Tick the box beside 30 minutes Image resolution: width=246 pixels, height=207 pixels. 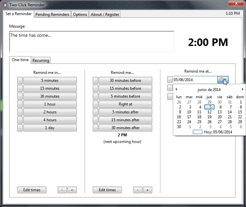click(20, 96)
